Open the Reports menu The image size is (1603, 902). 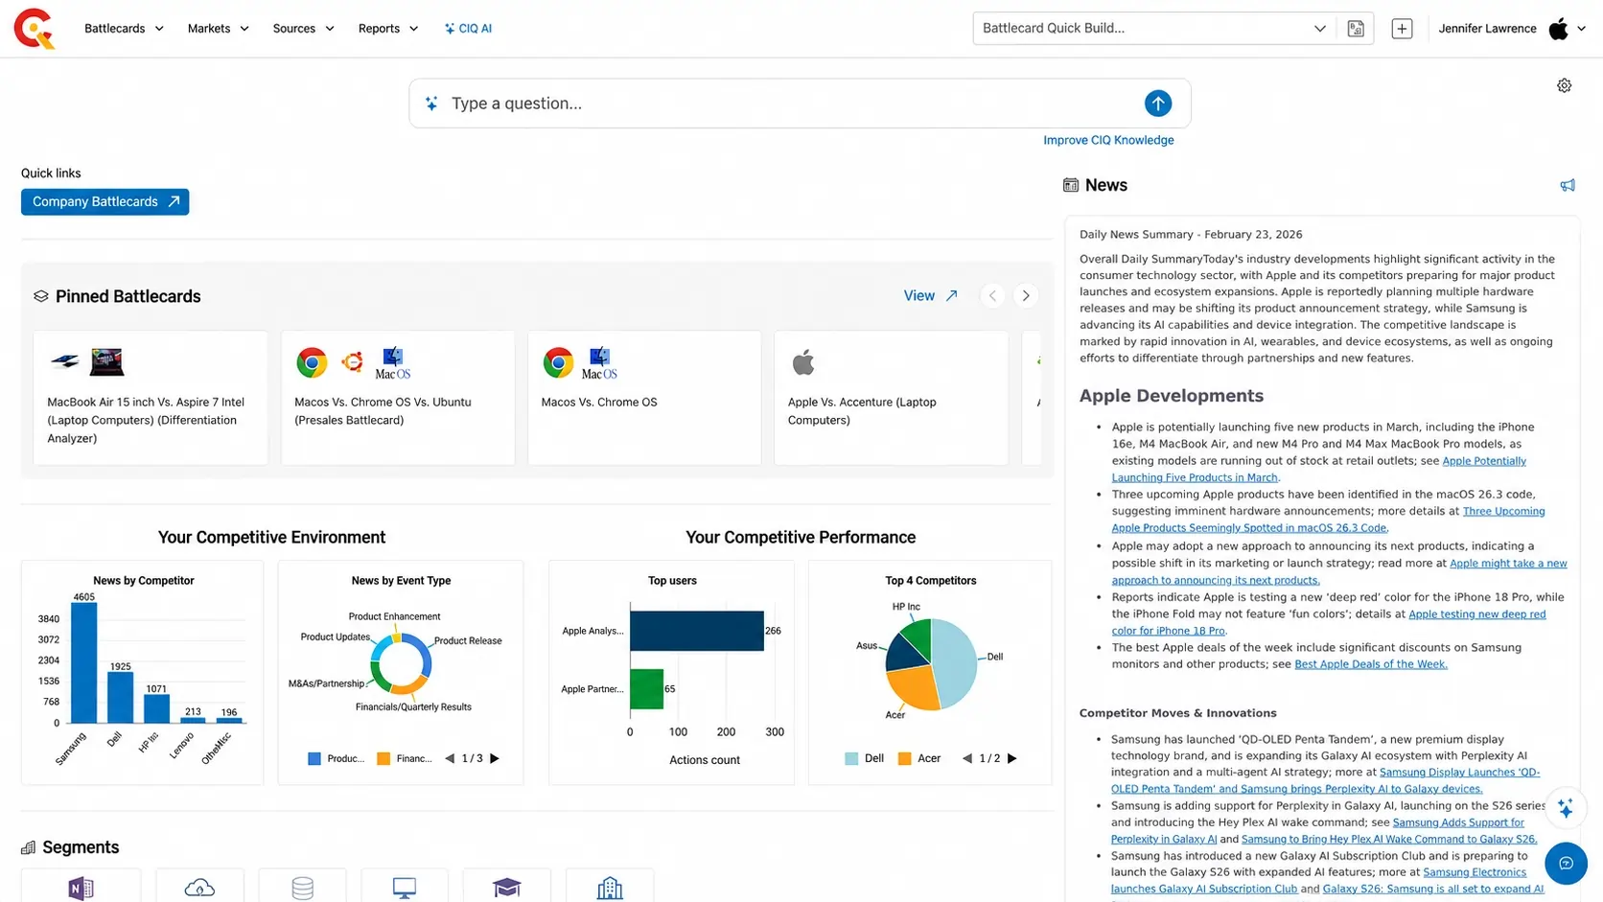[x=387, y=29]
